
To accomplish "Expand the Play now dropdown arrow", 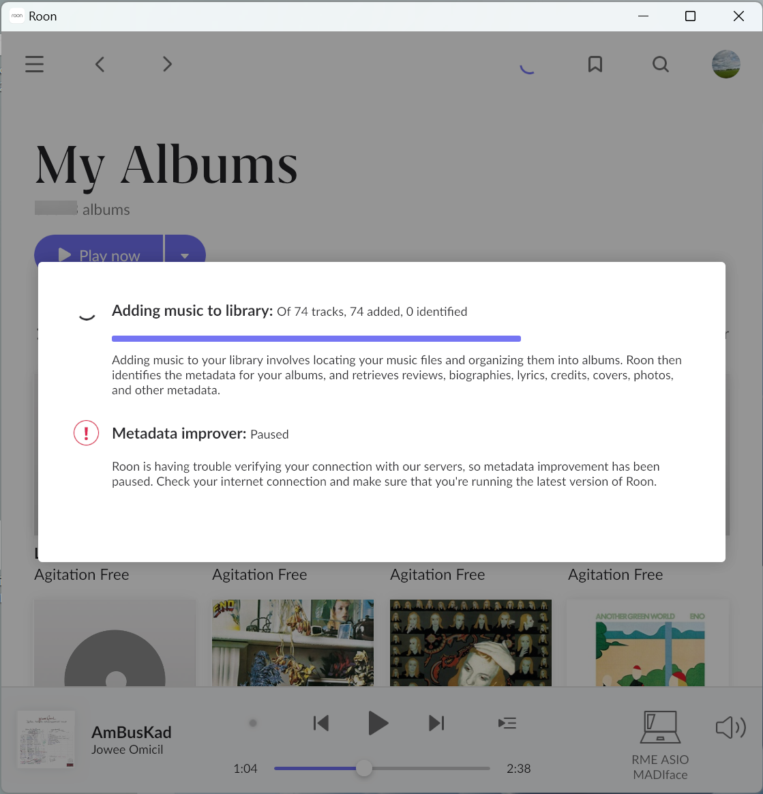I will pos(185,255).
